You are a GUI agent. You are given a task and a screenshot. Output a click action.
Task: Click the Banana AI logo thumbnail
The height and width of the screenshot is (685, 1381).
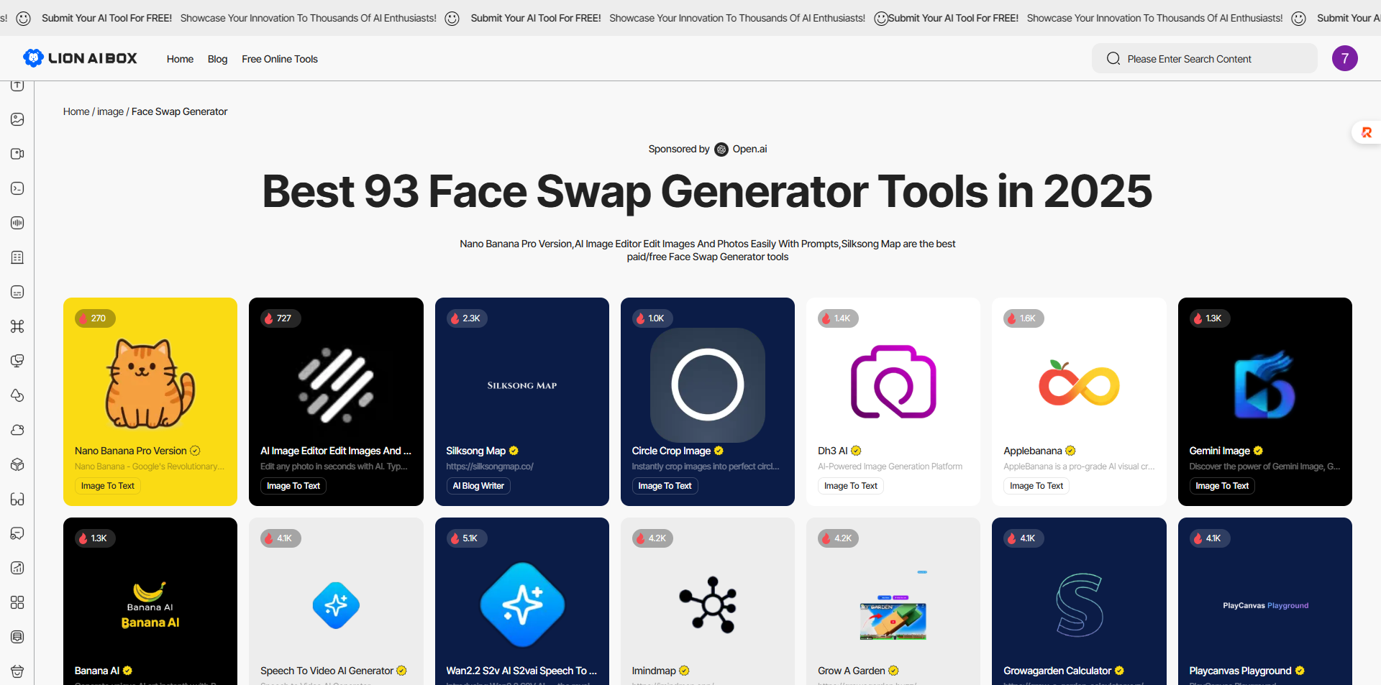pyautogui.click(x=150, y=605)
